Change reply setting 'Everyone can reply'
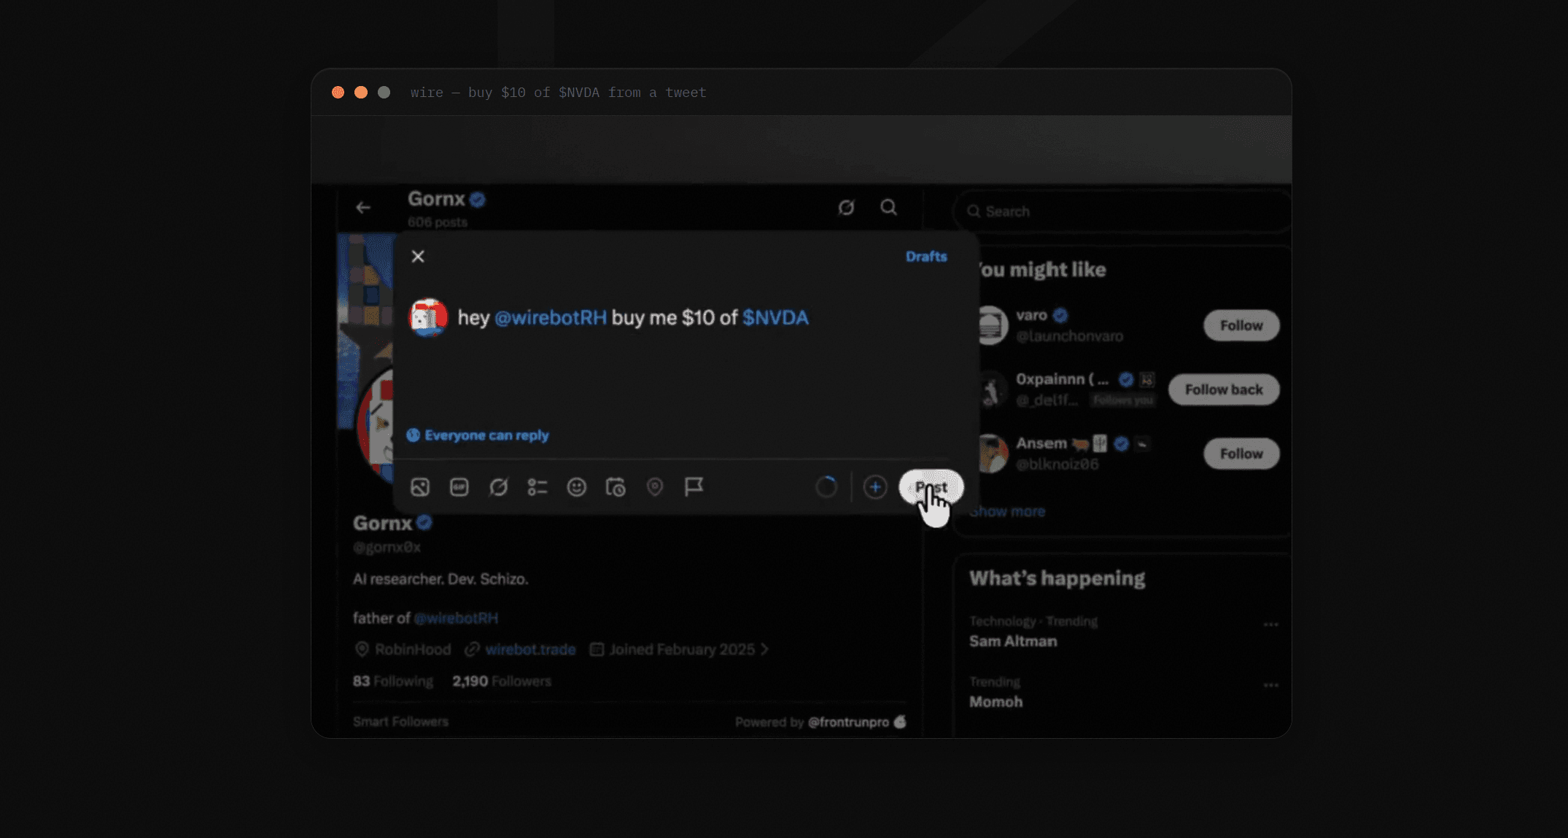Viewport: 1568px width, 838px height. click(x=478, y=435)
